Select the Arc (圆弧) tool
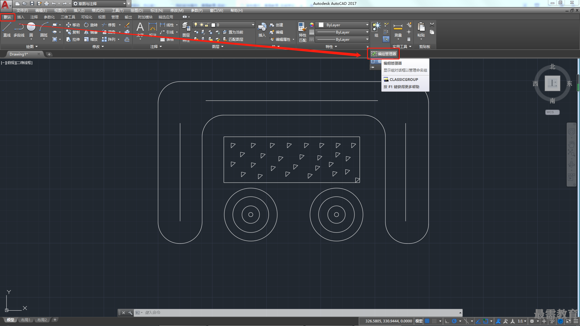 (44, 30)
